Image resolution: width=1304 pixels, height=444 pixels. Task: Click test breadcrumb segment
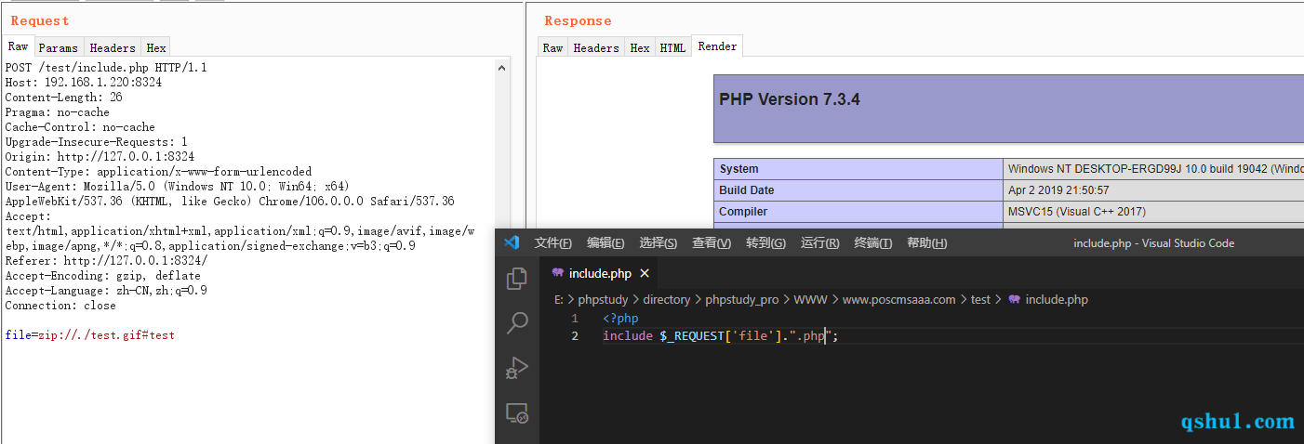click(x=980, y=299)
